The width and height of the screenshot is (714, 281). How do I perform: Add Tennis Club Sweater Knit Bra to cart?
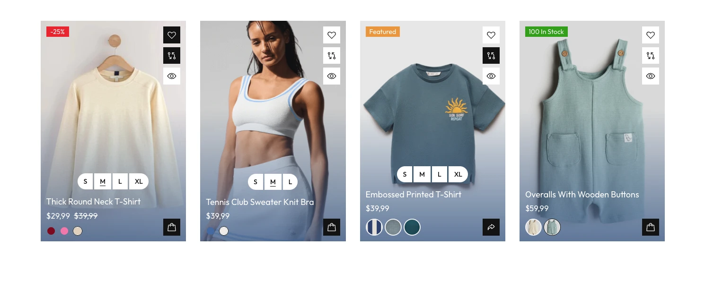point(332,227)
